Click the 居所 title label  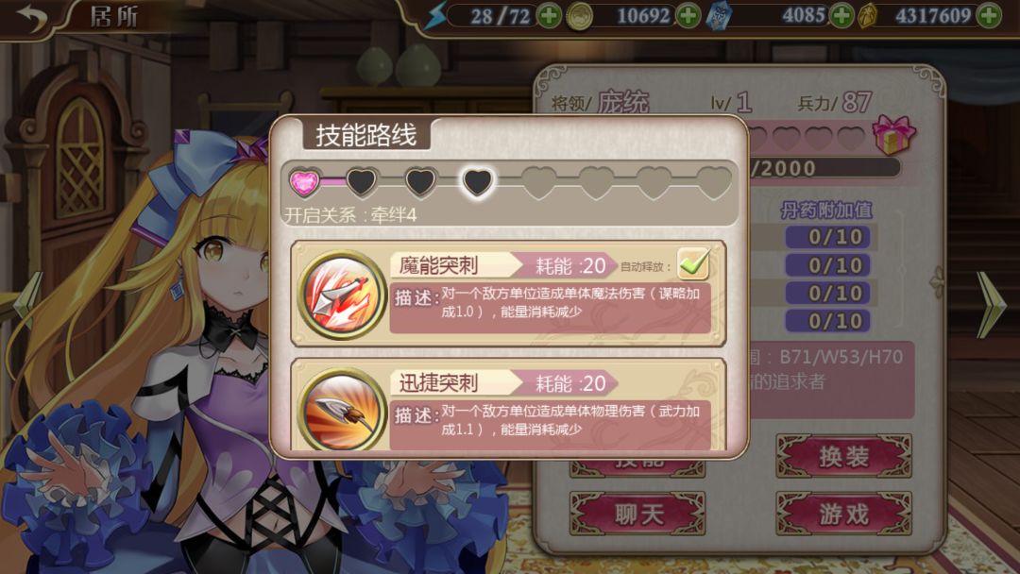114,17
